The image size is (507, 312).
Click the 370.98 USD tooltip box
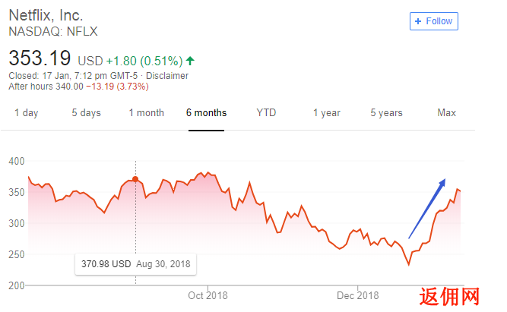[135, 264]
